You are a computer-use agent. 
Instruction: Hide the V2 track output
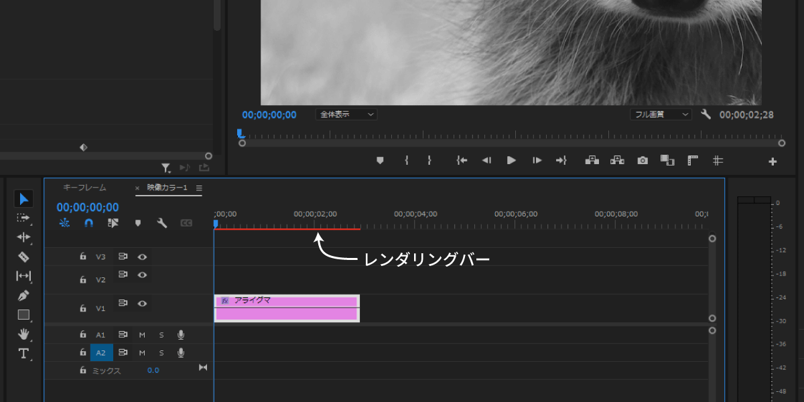pos(142,275)
